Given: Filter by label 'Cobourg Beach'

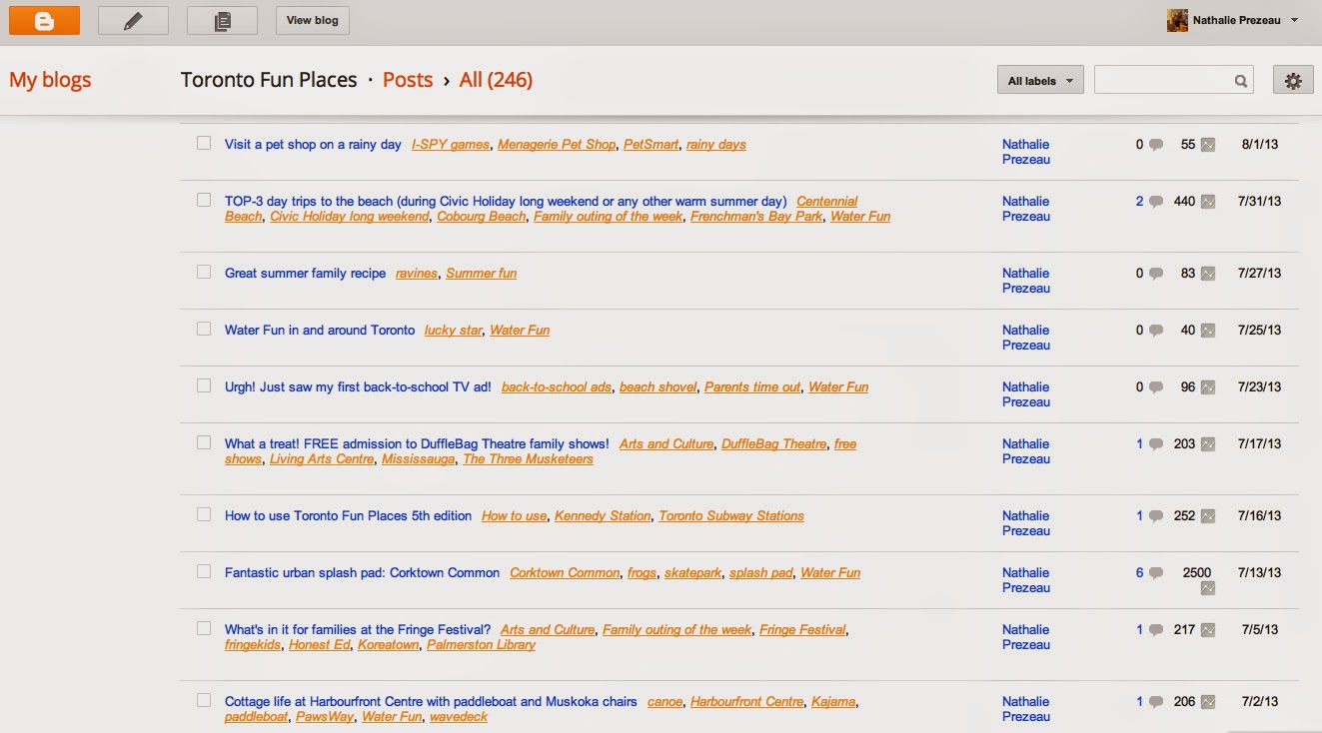Looking at the screenshot, I should (482, 217).
